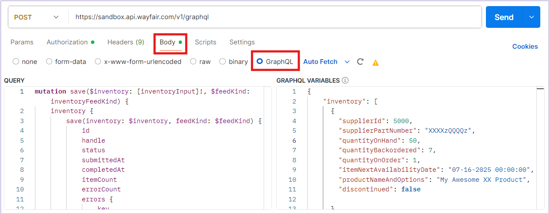Open the Auto Fetch dropdown chevron

coord(347,62)
